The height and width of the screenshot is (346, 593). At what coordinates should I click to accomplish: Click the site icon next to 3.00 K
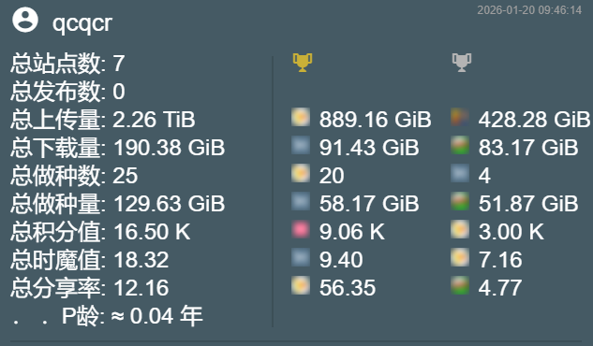click(460, 229)
